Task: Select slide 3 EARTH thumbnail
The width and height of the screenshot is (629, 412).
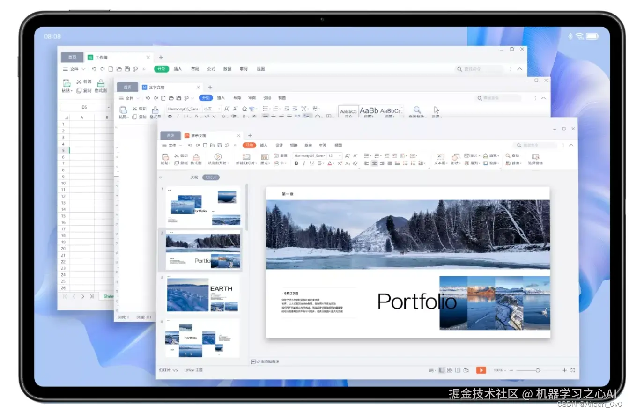Action: pos(203,295)
